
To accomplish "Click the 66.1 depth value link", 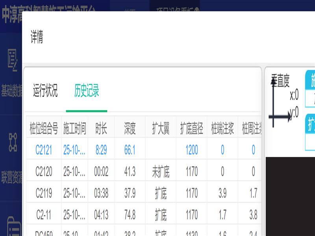I will [x=130, y=150].
